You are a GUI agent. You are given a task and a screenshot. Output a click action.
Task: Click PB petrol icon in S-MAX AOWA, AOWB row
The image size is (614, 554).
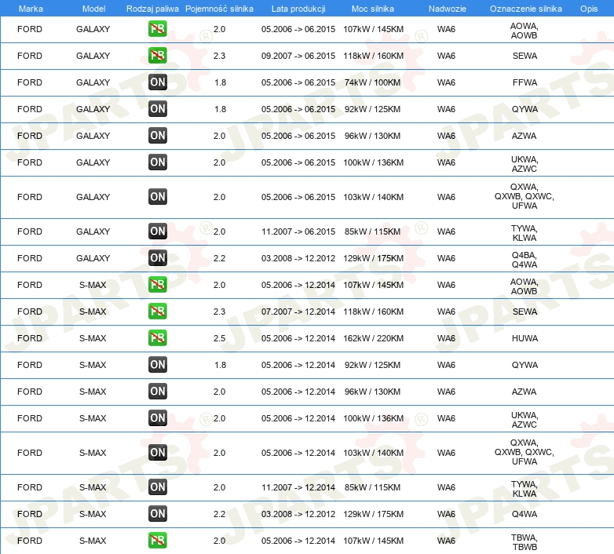pos(157,284)
